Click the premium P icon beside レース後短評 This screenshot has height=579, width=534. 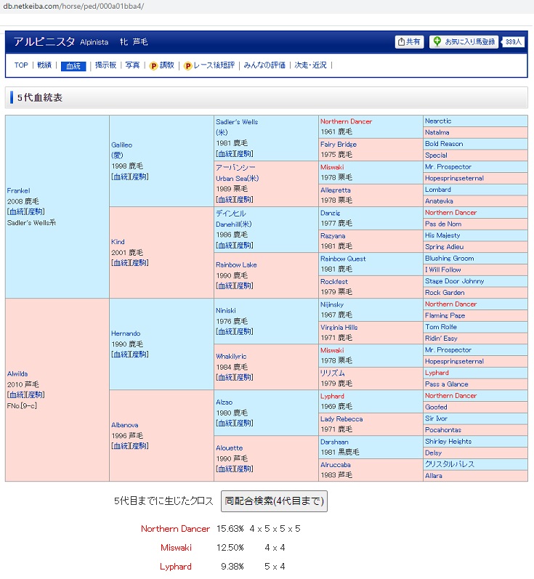[187, 65]
